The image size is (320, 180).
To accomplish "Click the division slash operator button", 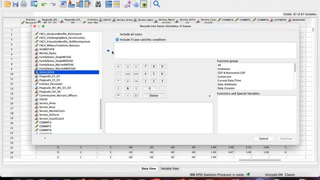I will click(x=118, y=88).
